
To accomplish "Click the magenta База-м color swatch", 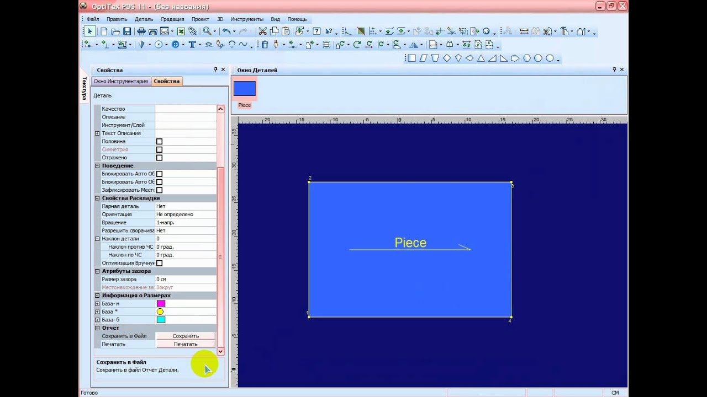I will [x=161, y=304].
